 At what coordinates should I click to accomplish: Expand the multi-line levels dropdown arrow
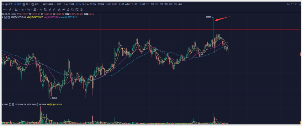click(x=25, y=10)
